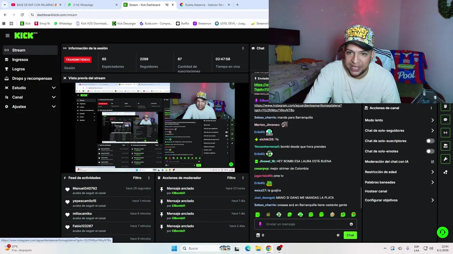Viewport: 453px width, 254px height.
Task: Click the connected-dots icon in right sidebar
Action: (x=445, y=172)
